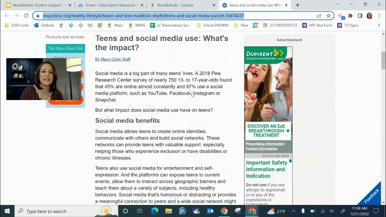Screen dimensions: 386x217
Task: Click the Products and services label
Action: coord(65,37)
